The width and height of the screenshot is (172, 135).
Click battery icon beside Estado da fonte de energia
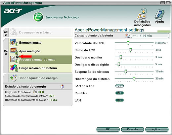[x=62, y=86]
